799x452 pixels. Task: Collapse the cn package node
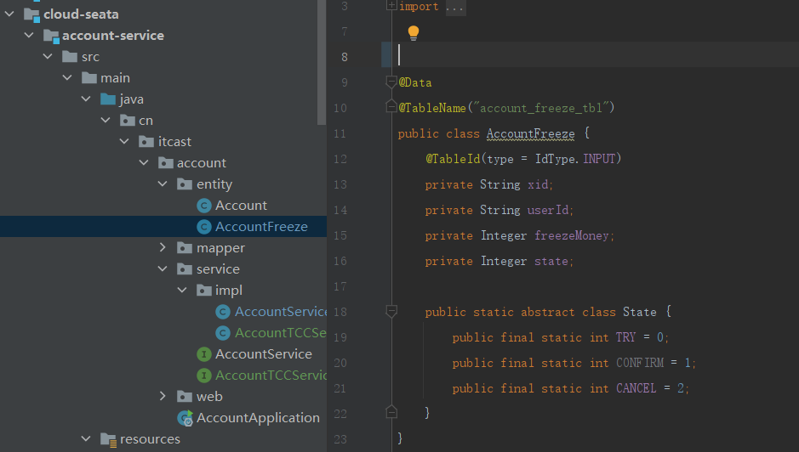tap(106, 120)
